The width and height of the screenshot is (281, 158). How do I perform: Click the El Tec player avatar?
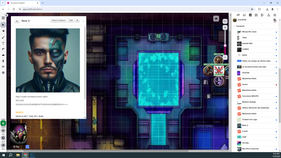pyautogui.click(x=18, y=134)
